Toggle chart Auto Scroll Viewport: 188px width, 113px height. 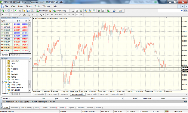(x=99, y=11)
